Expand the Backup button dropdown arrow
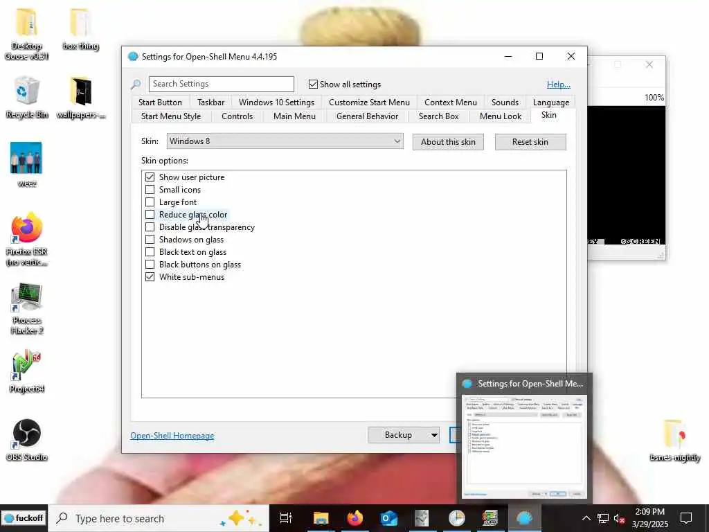This screenshot has height=532, width=709. click(433, 435)
